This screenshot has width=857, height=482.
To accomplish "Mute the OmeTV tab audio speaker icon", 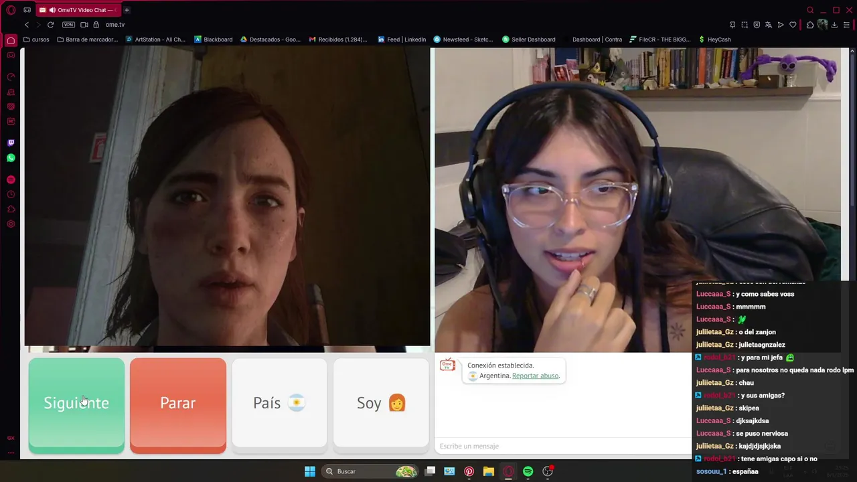I will click(x=52, y=10).
